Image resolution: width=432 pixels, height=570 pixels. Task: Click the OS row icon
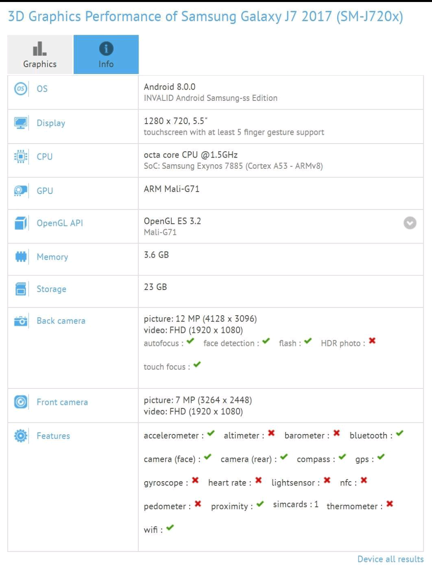point(21,89)
